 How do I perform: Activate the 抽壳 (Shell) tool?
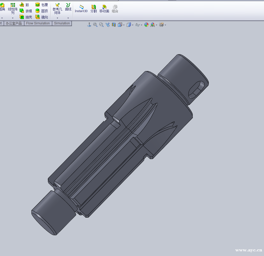26,17
